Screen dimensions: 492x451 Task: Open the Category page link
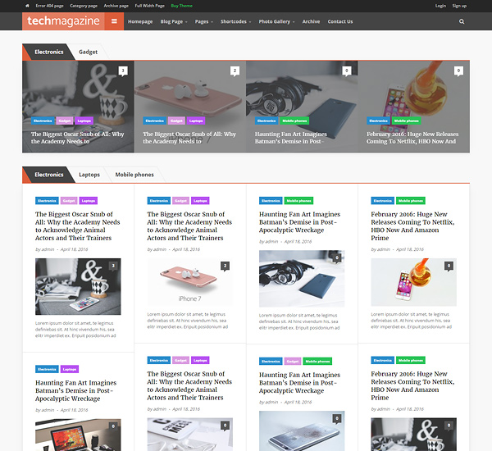click(x=84, y=6)
